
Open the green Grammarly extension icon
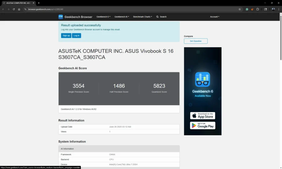(x=247, y=9)
